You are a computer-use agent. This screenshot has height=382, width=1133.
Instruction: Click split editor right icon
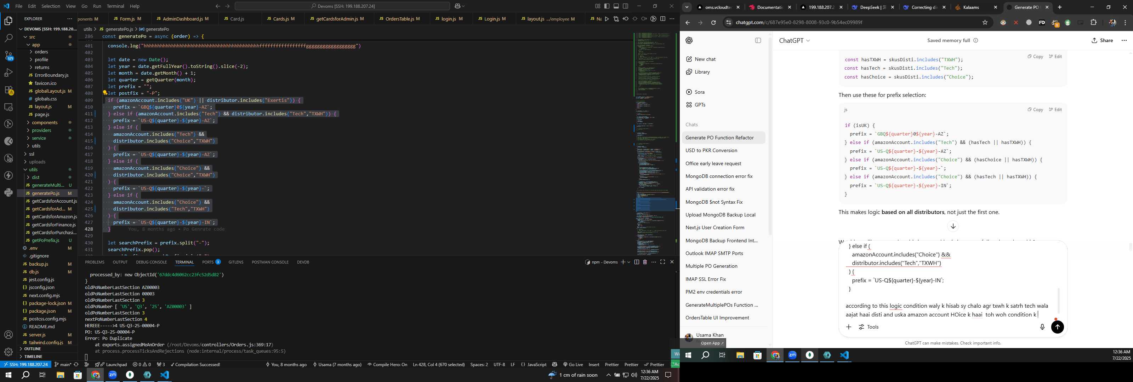[x=662, y=19]
